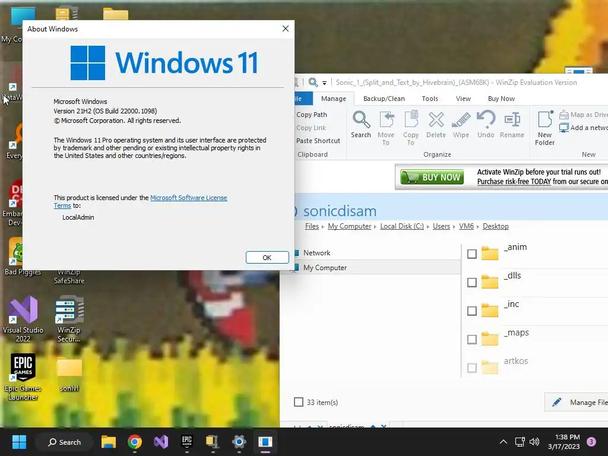Click the Search tool in WinZip ribbon
The width and height of the screenshot is (608, 456).
coord(361,124)
